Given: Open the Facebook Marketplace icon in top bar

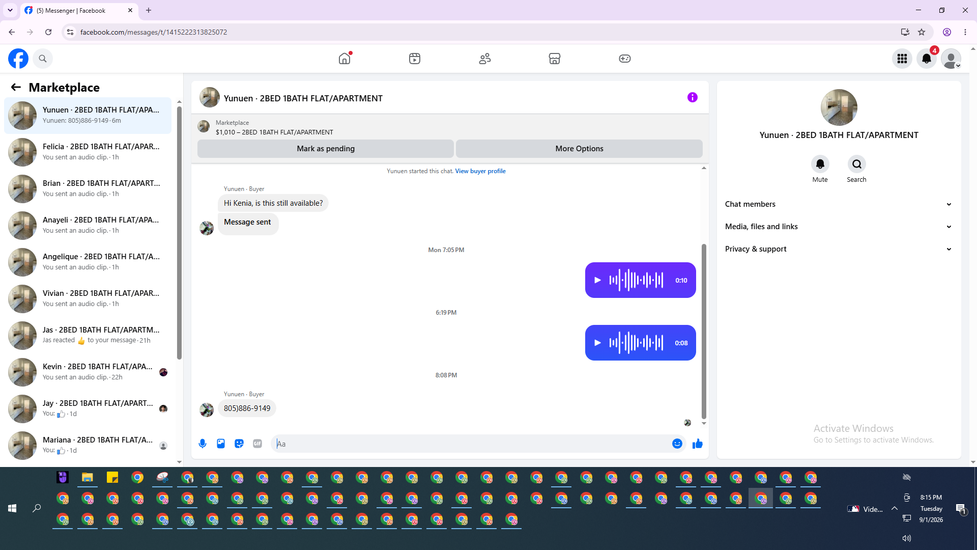Looking at the screenshot, I should click(555, 59).
